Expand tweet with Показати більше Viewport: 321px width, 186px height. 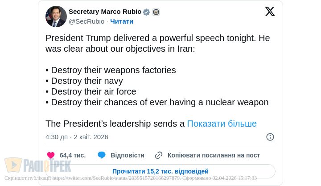(x=222, y=124)
